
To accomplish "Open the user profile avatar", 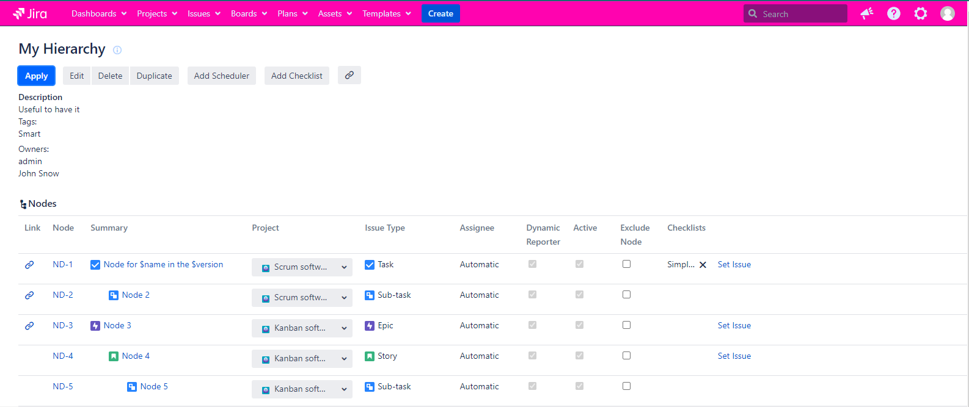I will [x=947, y=13].
